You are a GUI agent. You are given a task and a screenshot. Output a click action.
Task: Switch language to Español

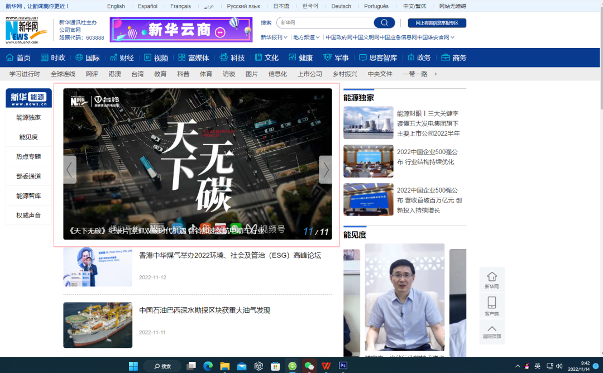point(147,6)
